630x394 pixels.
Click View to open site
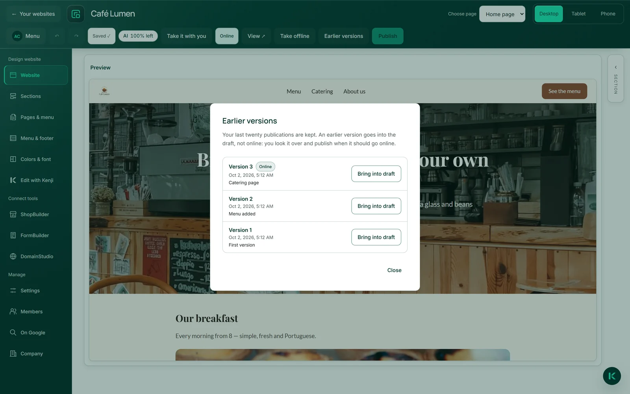(x=256, y=36)
